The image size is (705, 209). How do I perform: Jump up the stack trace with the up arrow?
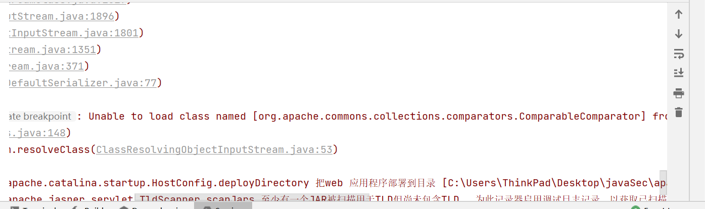pyautogui.click(x=679, y=15)
